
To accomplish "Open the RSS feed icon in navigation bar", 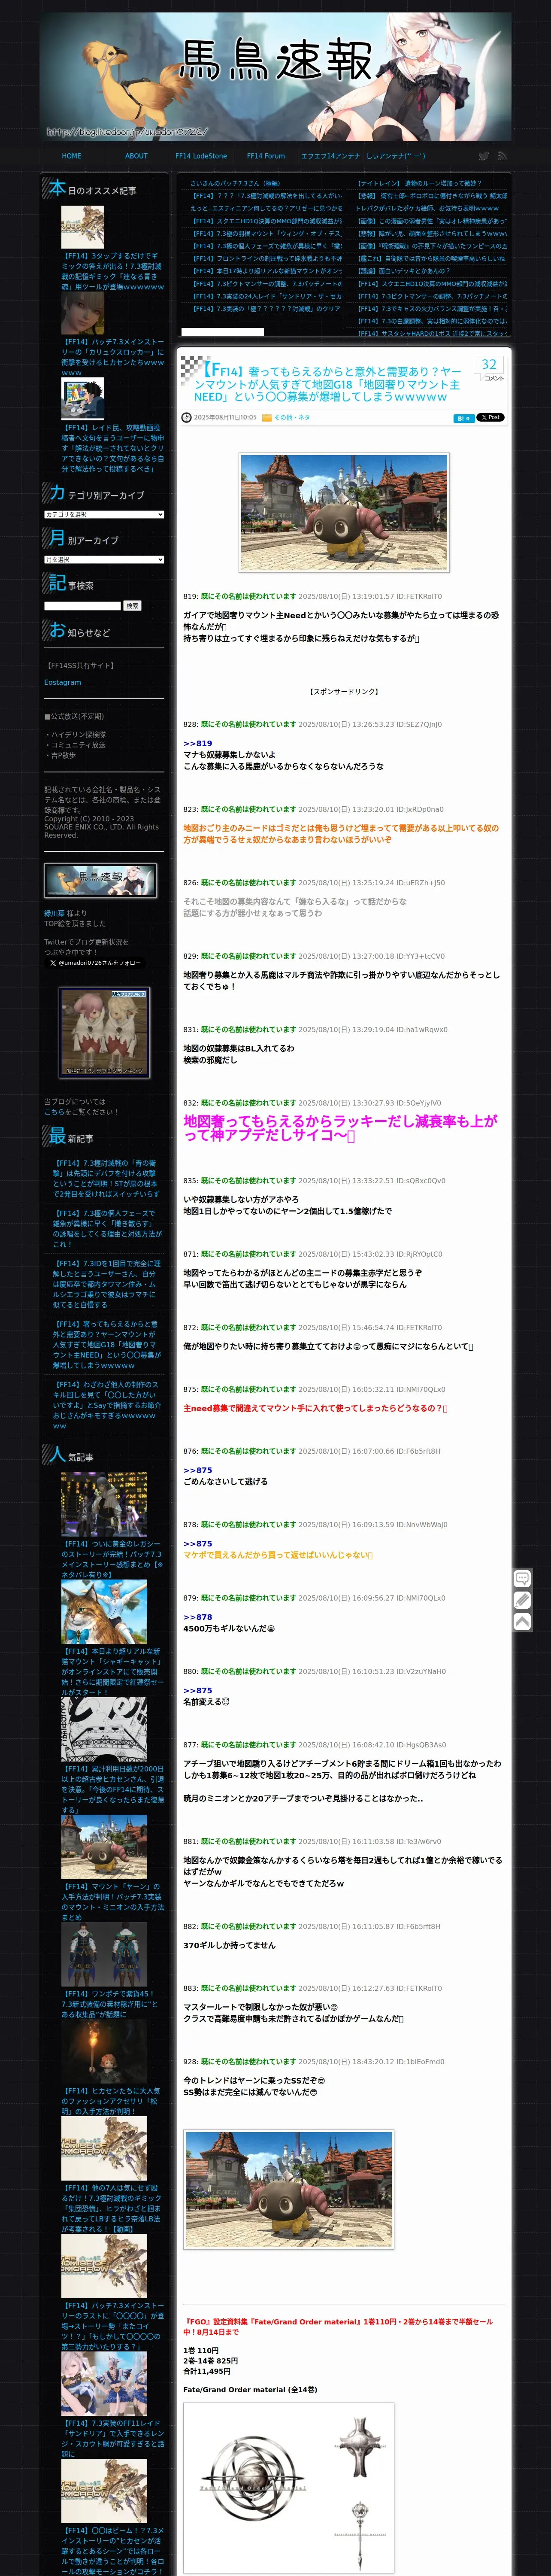I will (502, 156).
